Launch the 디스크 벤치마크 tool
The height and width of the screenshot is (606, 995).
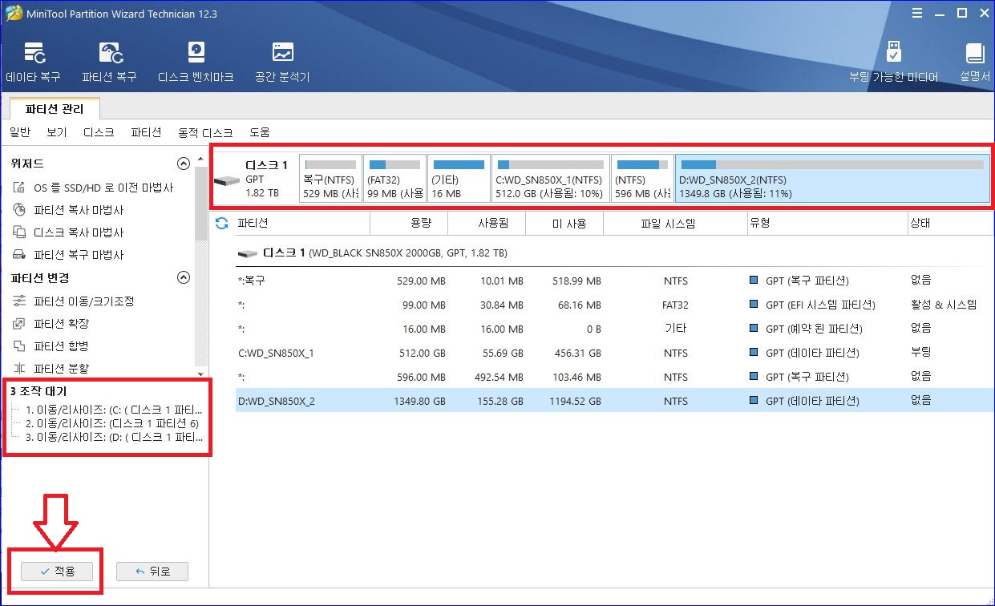[x=196, y=63]
